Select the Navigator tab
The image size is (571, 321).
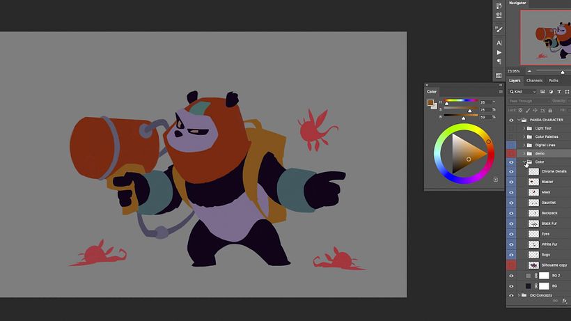coord(517,3)
